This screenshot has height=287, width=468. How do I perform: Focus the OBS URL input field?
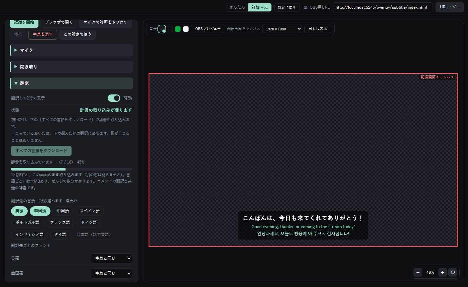(383, 7)
